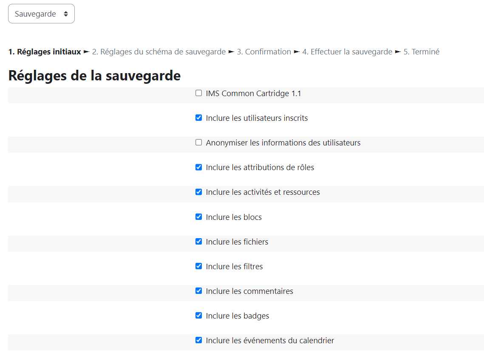Viewport: 484px width, 353px height.
Task: Click 'Inclure les activités et ressources' label
Action: point(263,192)
